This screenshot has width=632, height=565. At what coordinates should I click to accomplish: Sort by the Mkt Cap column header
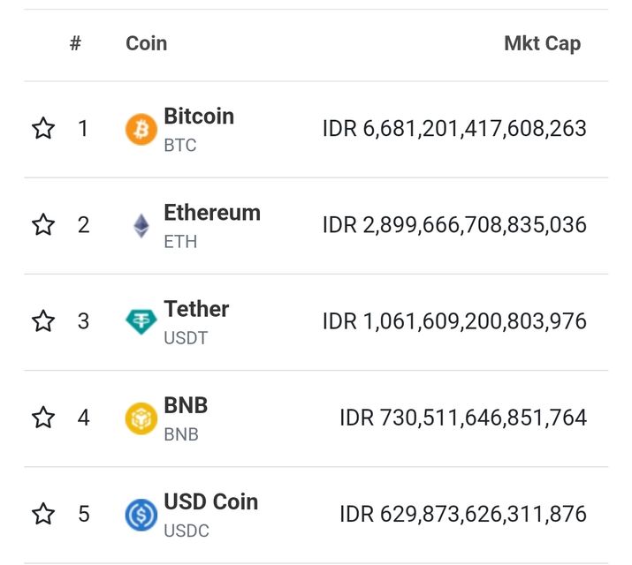pyautogui.click(x=542, y=43)
